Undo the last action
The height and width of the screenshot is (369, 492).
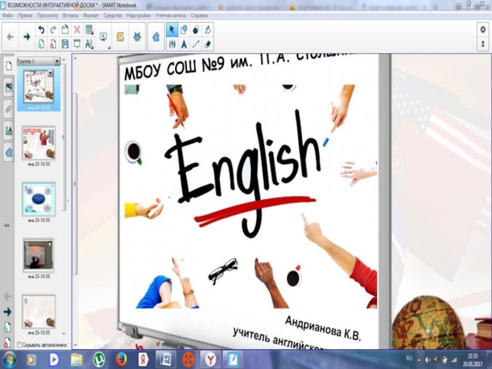pyautogui.click(x=41, y=30)
